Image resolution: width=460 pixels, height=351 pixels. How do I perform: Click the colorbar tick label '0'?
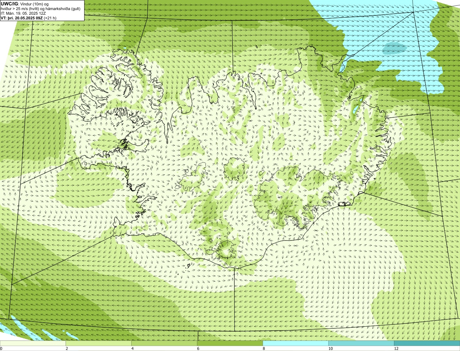(1, 348)
